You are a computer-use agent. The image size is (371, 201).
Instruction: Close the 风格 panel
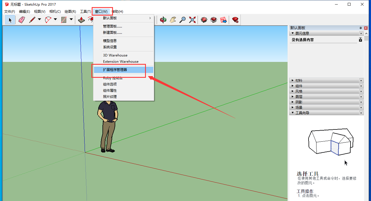[361, 91]
